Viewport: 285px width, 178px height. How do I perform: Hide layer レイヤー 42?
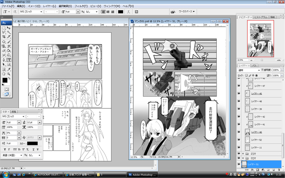238,116
